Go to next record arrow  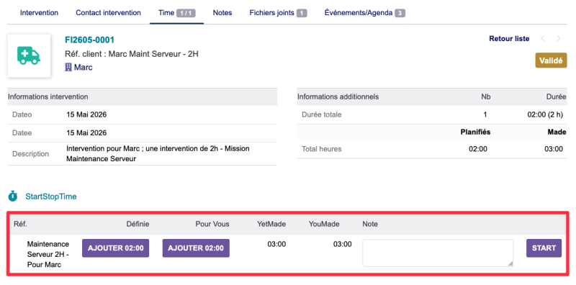559,39
